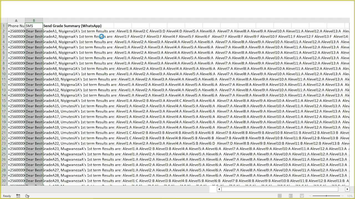Click the macro recording icon in status bar
The height and width of the screenshot is (199, 355).
(18, 196)
